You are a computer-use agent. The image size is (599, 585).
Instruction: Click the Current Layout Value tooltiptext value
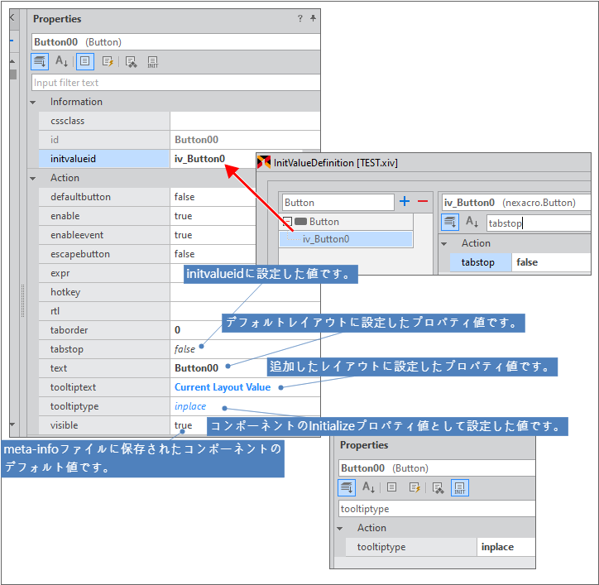pos(222,387)
